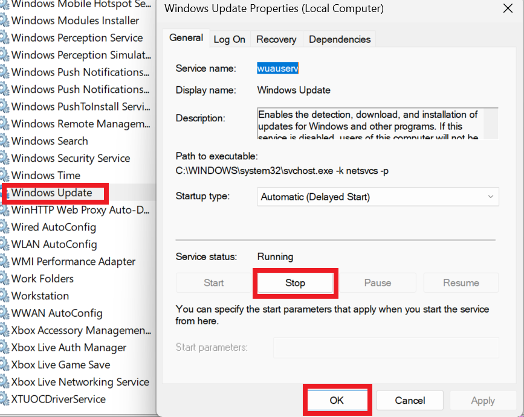Click gear icon beside Windows Search
Viewport: 524px width, 417px height.
[x=4, y=141]
